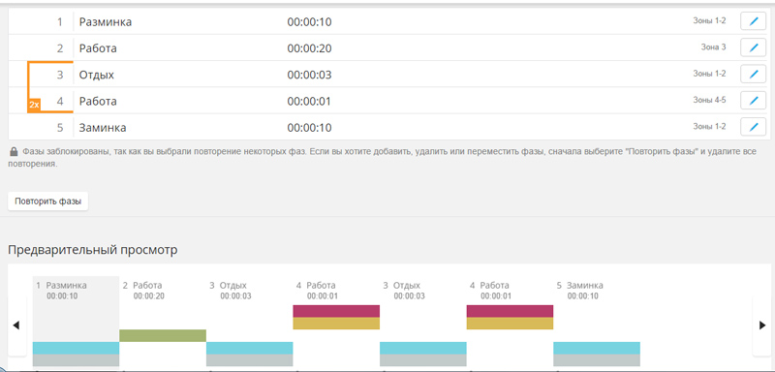
Task: Click Зоны 1-2 label in Отдых row
Action: tap(709, 74)
